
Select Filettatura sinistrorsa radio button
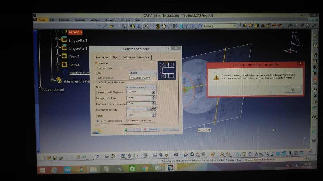tap(127, 120)
